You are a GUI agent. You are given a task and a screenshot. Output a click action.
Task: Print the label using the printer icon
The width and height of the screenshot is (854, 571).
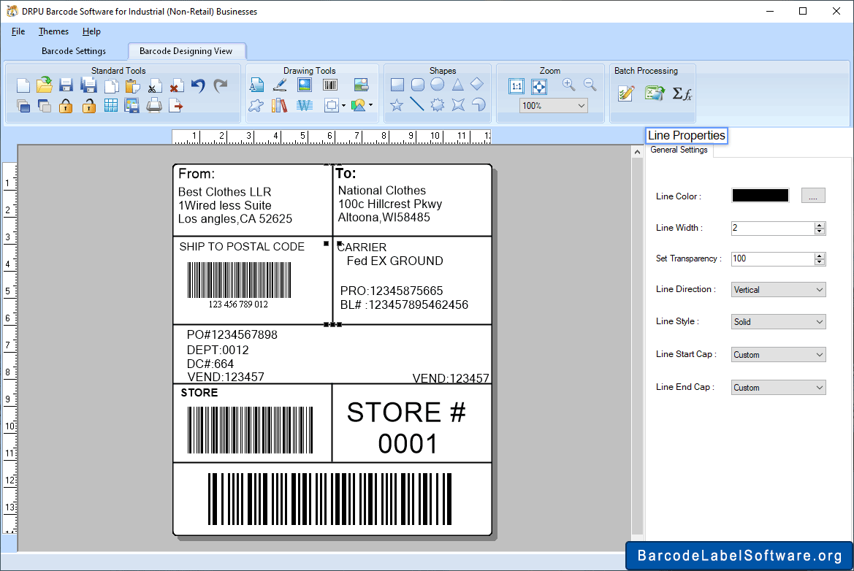[154, 105]
